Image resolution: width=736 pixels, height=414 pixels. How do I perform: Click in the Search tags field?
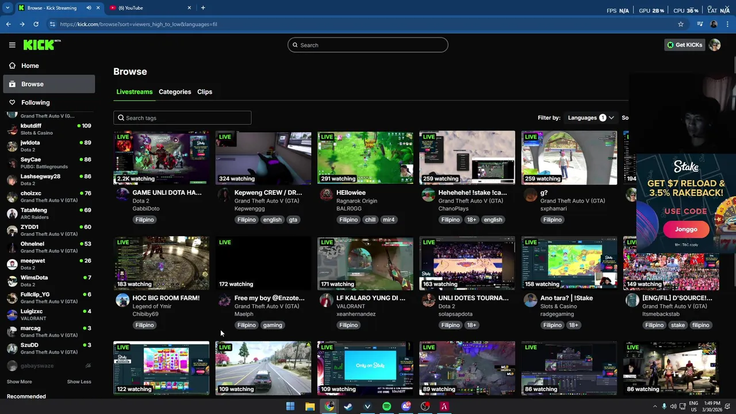tap(182, 118)
